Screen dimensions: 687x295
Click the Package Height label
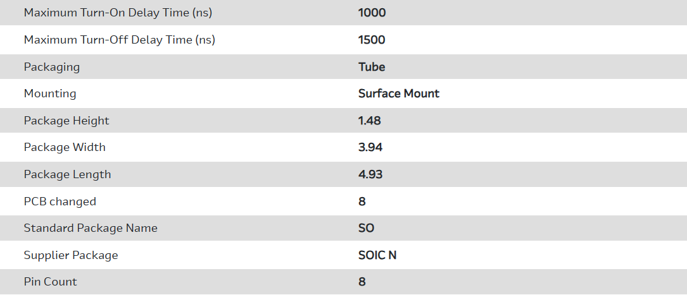[66, 121]
